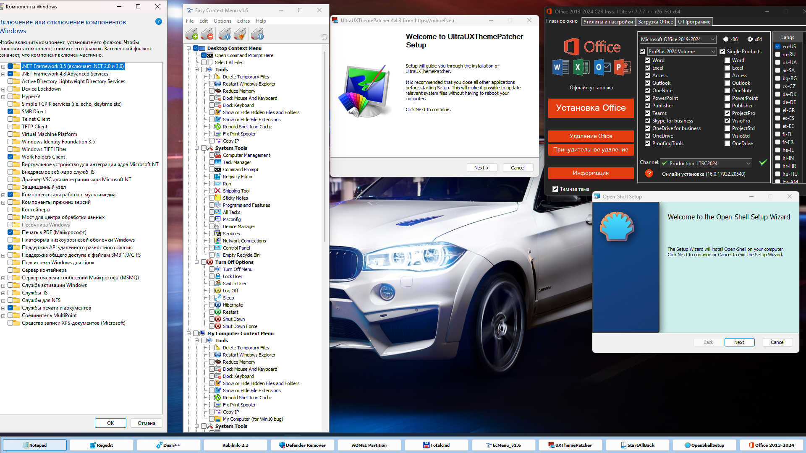Click the Apply Changes mouse icon with green plus

coord(192,34)
